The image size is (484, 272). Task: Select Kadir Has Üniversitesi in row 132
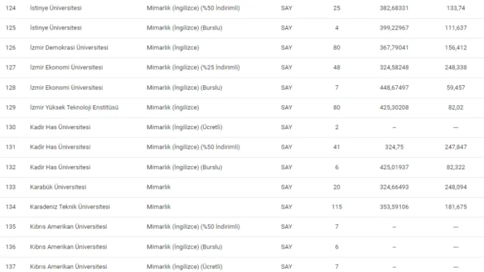[60, 167]
